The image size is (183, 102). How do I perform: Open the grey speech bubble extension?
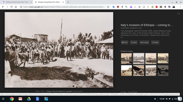coord(122,7)
